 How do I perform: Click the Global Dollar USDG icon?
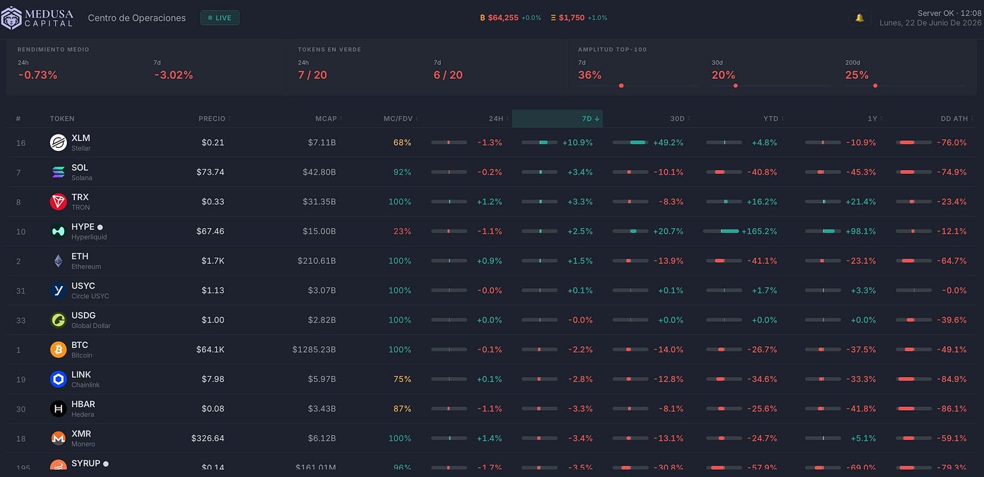point(58,320)
